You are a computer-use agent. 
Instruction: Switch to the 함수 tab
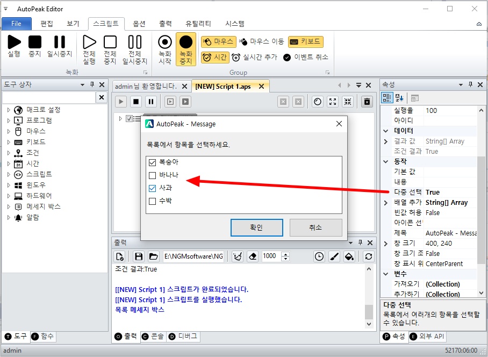(x=43, y=337)
